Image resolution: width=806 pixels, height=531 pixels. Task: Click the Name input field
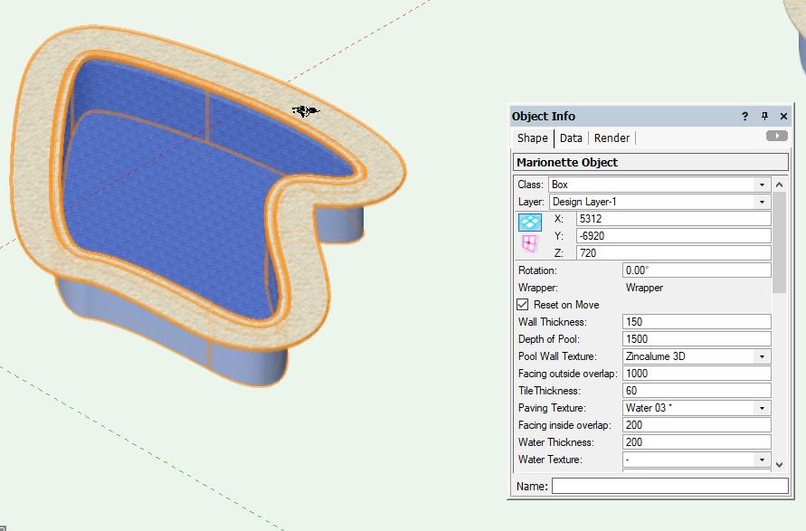point(669,486)
